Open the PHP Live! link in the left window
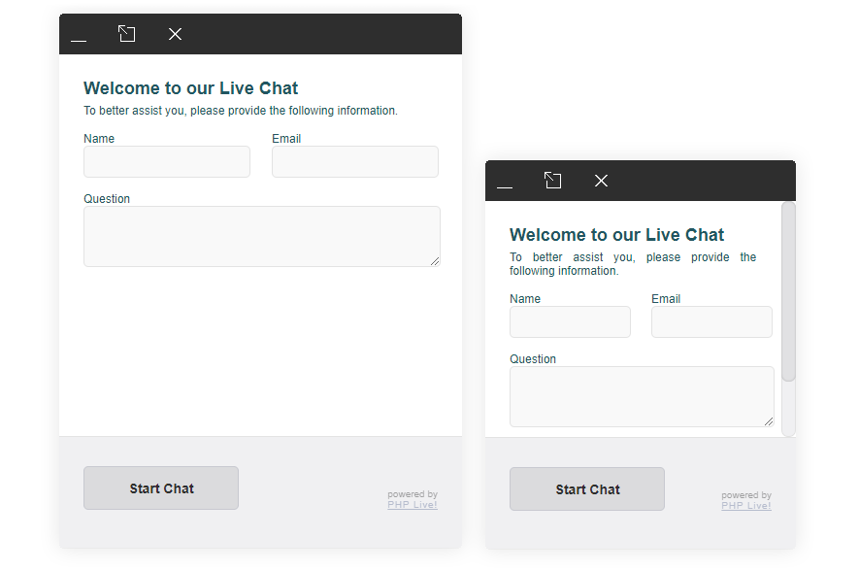This screenshot has width=859, height=571. point(412,504)
